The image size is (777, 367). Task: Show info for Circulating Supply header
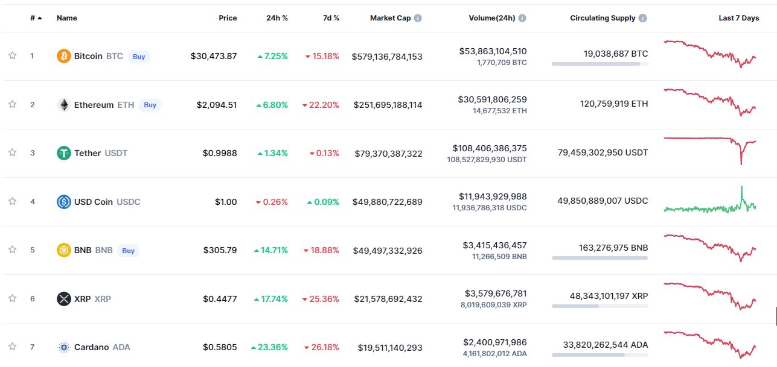(x=643, y=18)
